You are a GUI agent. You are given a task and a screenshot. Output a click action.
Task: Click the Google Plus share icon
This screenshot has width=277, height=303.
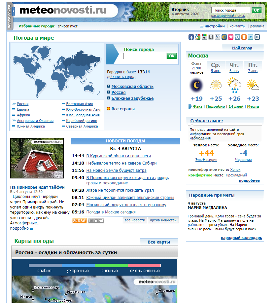pyautogui.click(x=204, y=37)
